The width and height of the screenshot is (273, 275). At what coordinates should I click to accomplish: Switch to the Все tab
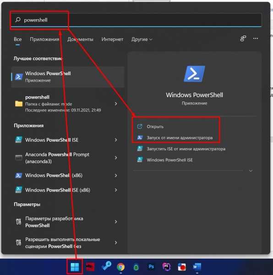pyautogui.click(x=18, y=39)
